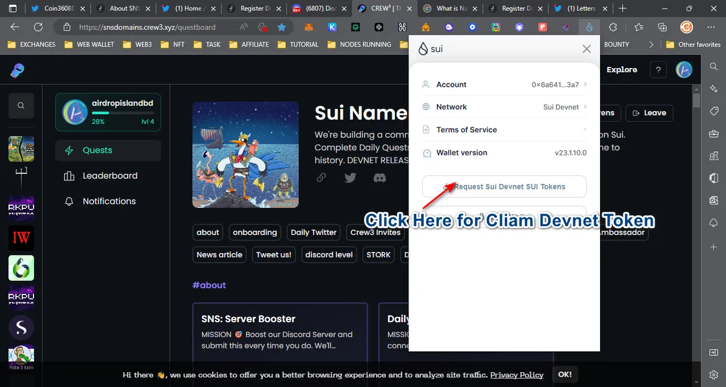Accept cookies with the OK! button

coord(565,375)
